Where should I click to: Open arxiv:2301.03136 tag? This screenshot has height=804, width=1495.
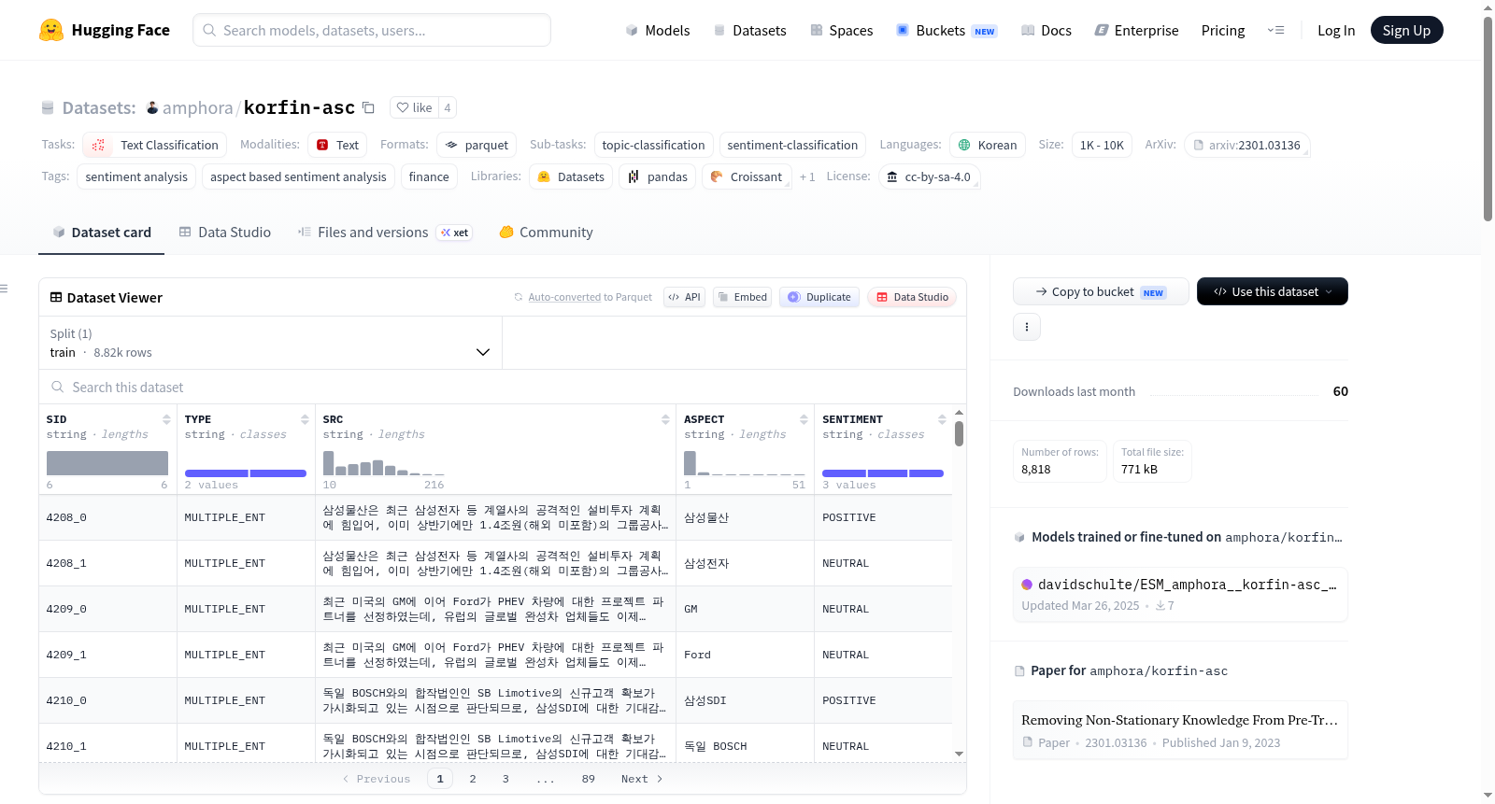(x=1247, y=145)
